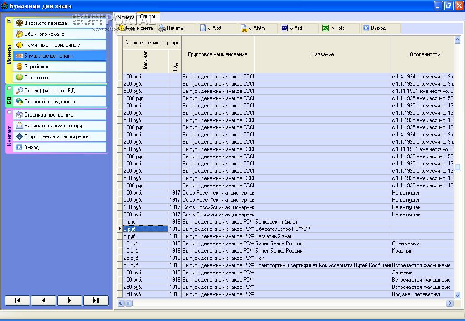
Task: Click the Особенности column header
Action: click(423, 54)
